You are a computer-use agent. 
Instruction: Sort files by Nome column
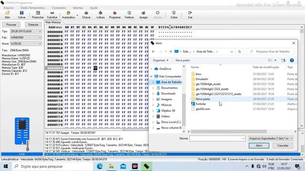(195, 67)
